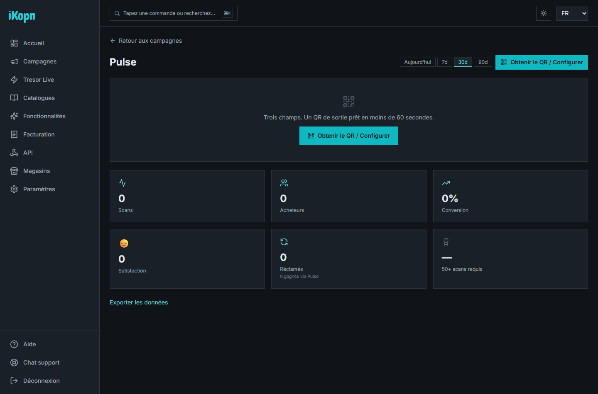Select the 7d time range
Viewport: 598px width, 394px height.
[445, 62]
